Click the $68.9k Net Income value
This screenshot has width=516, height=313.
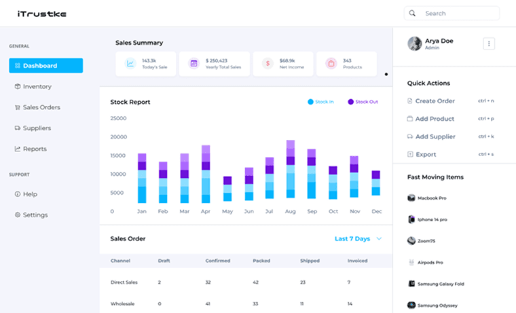(x=287, y=60)
